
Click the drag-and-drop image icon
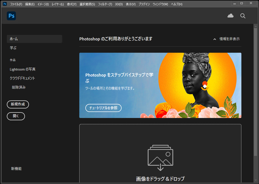(160, 158)
